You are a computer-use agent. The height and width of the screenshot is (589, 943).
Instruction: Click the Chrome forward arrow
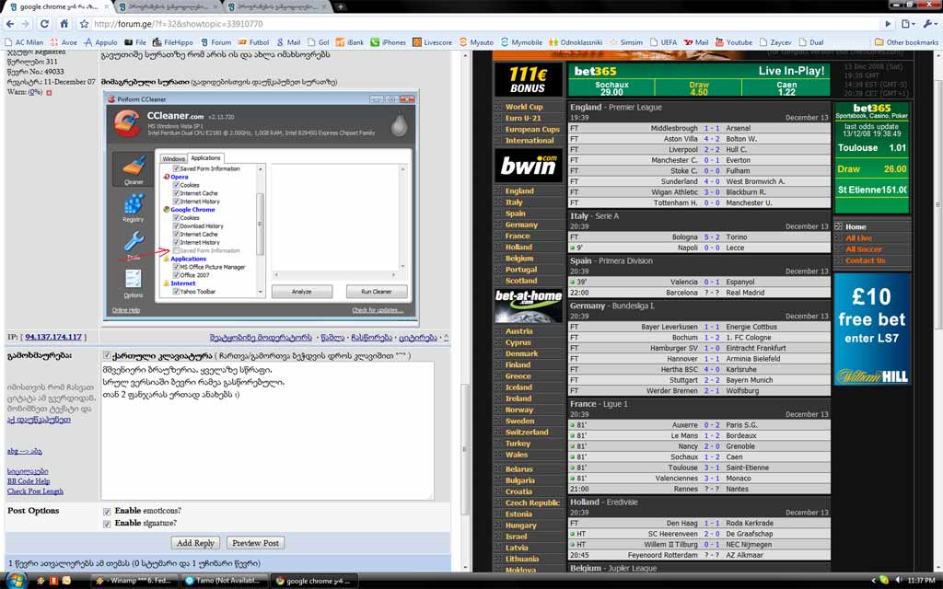pos(25,24)
